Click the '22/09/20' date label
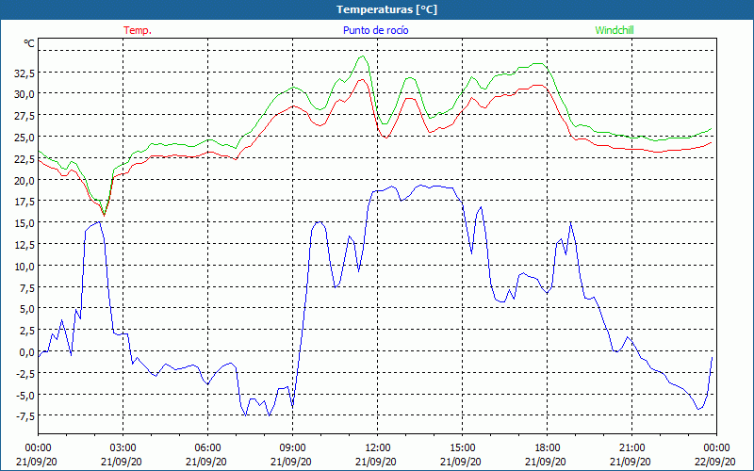 tap(716, 462)
